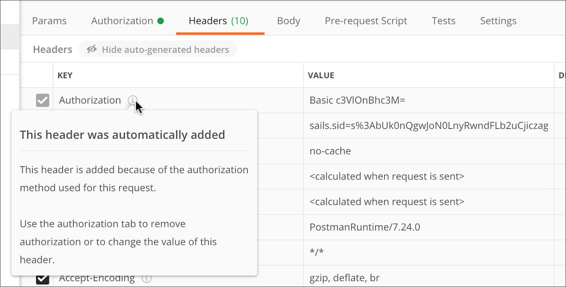Switch to the Tests tab
The width and height of the screenshot is (566, 287).
443,20
